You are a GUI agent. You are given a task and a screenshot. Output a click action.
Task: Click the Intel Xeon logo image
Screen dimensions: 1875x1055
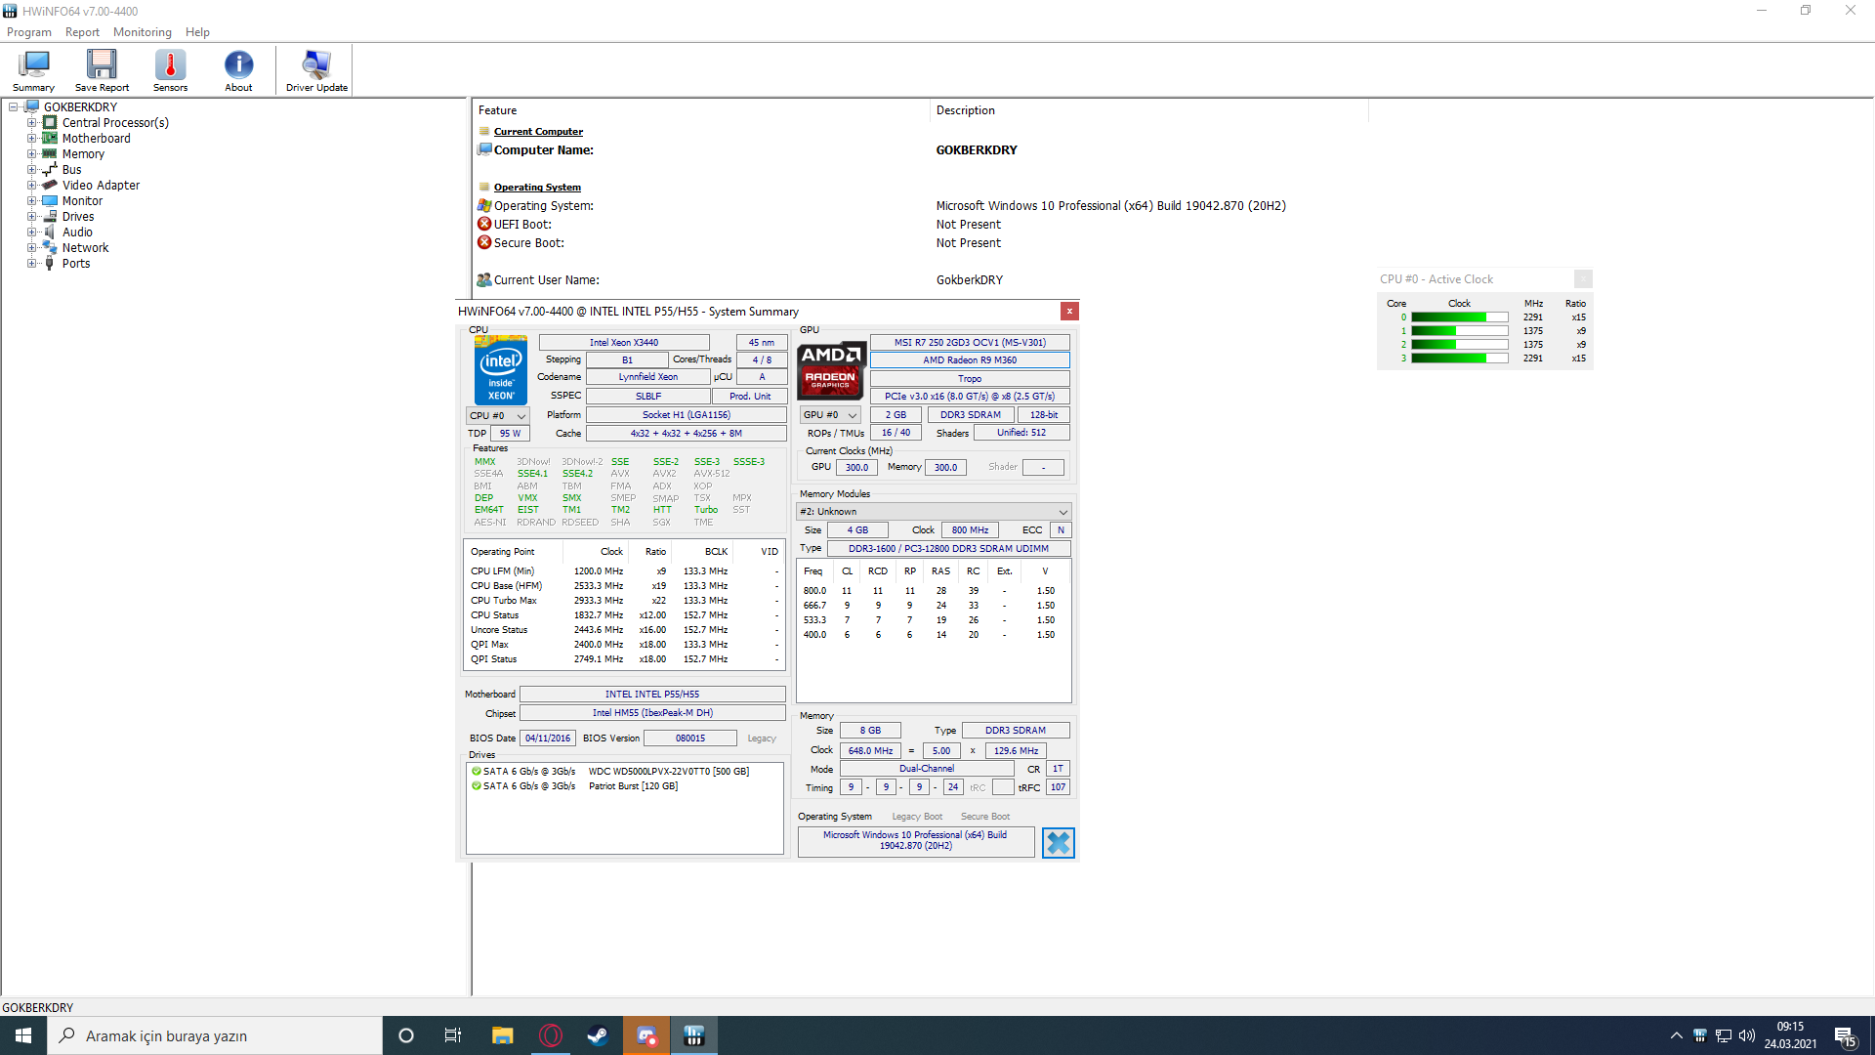(501, 370)
